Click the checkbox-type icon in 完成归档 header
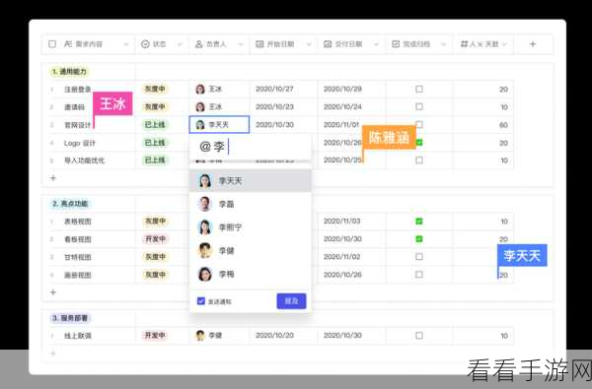Viewport: 592px width, 389px height. pos(396,44)
